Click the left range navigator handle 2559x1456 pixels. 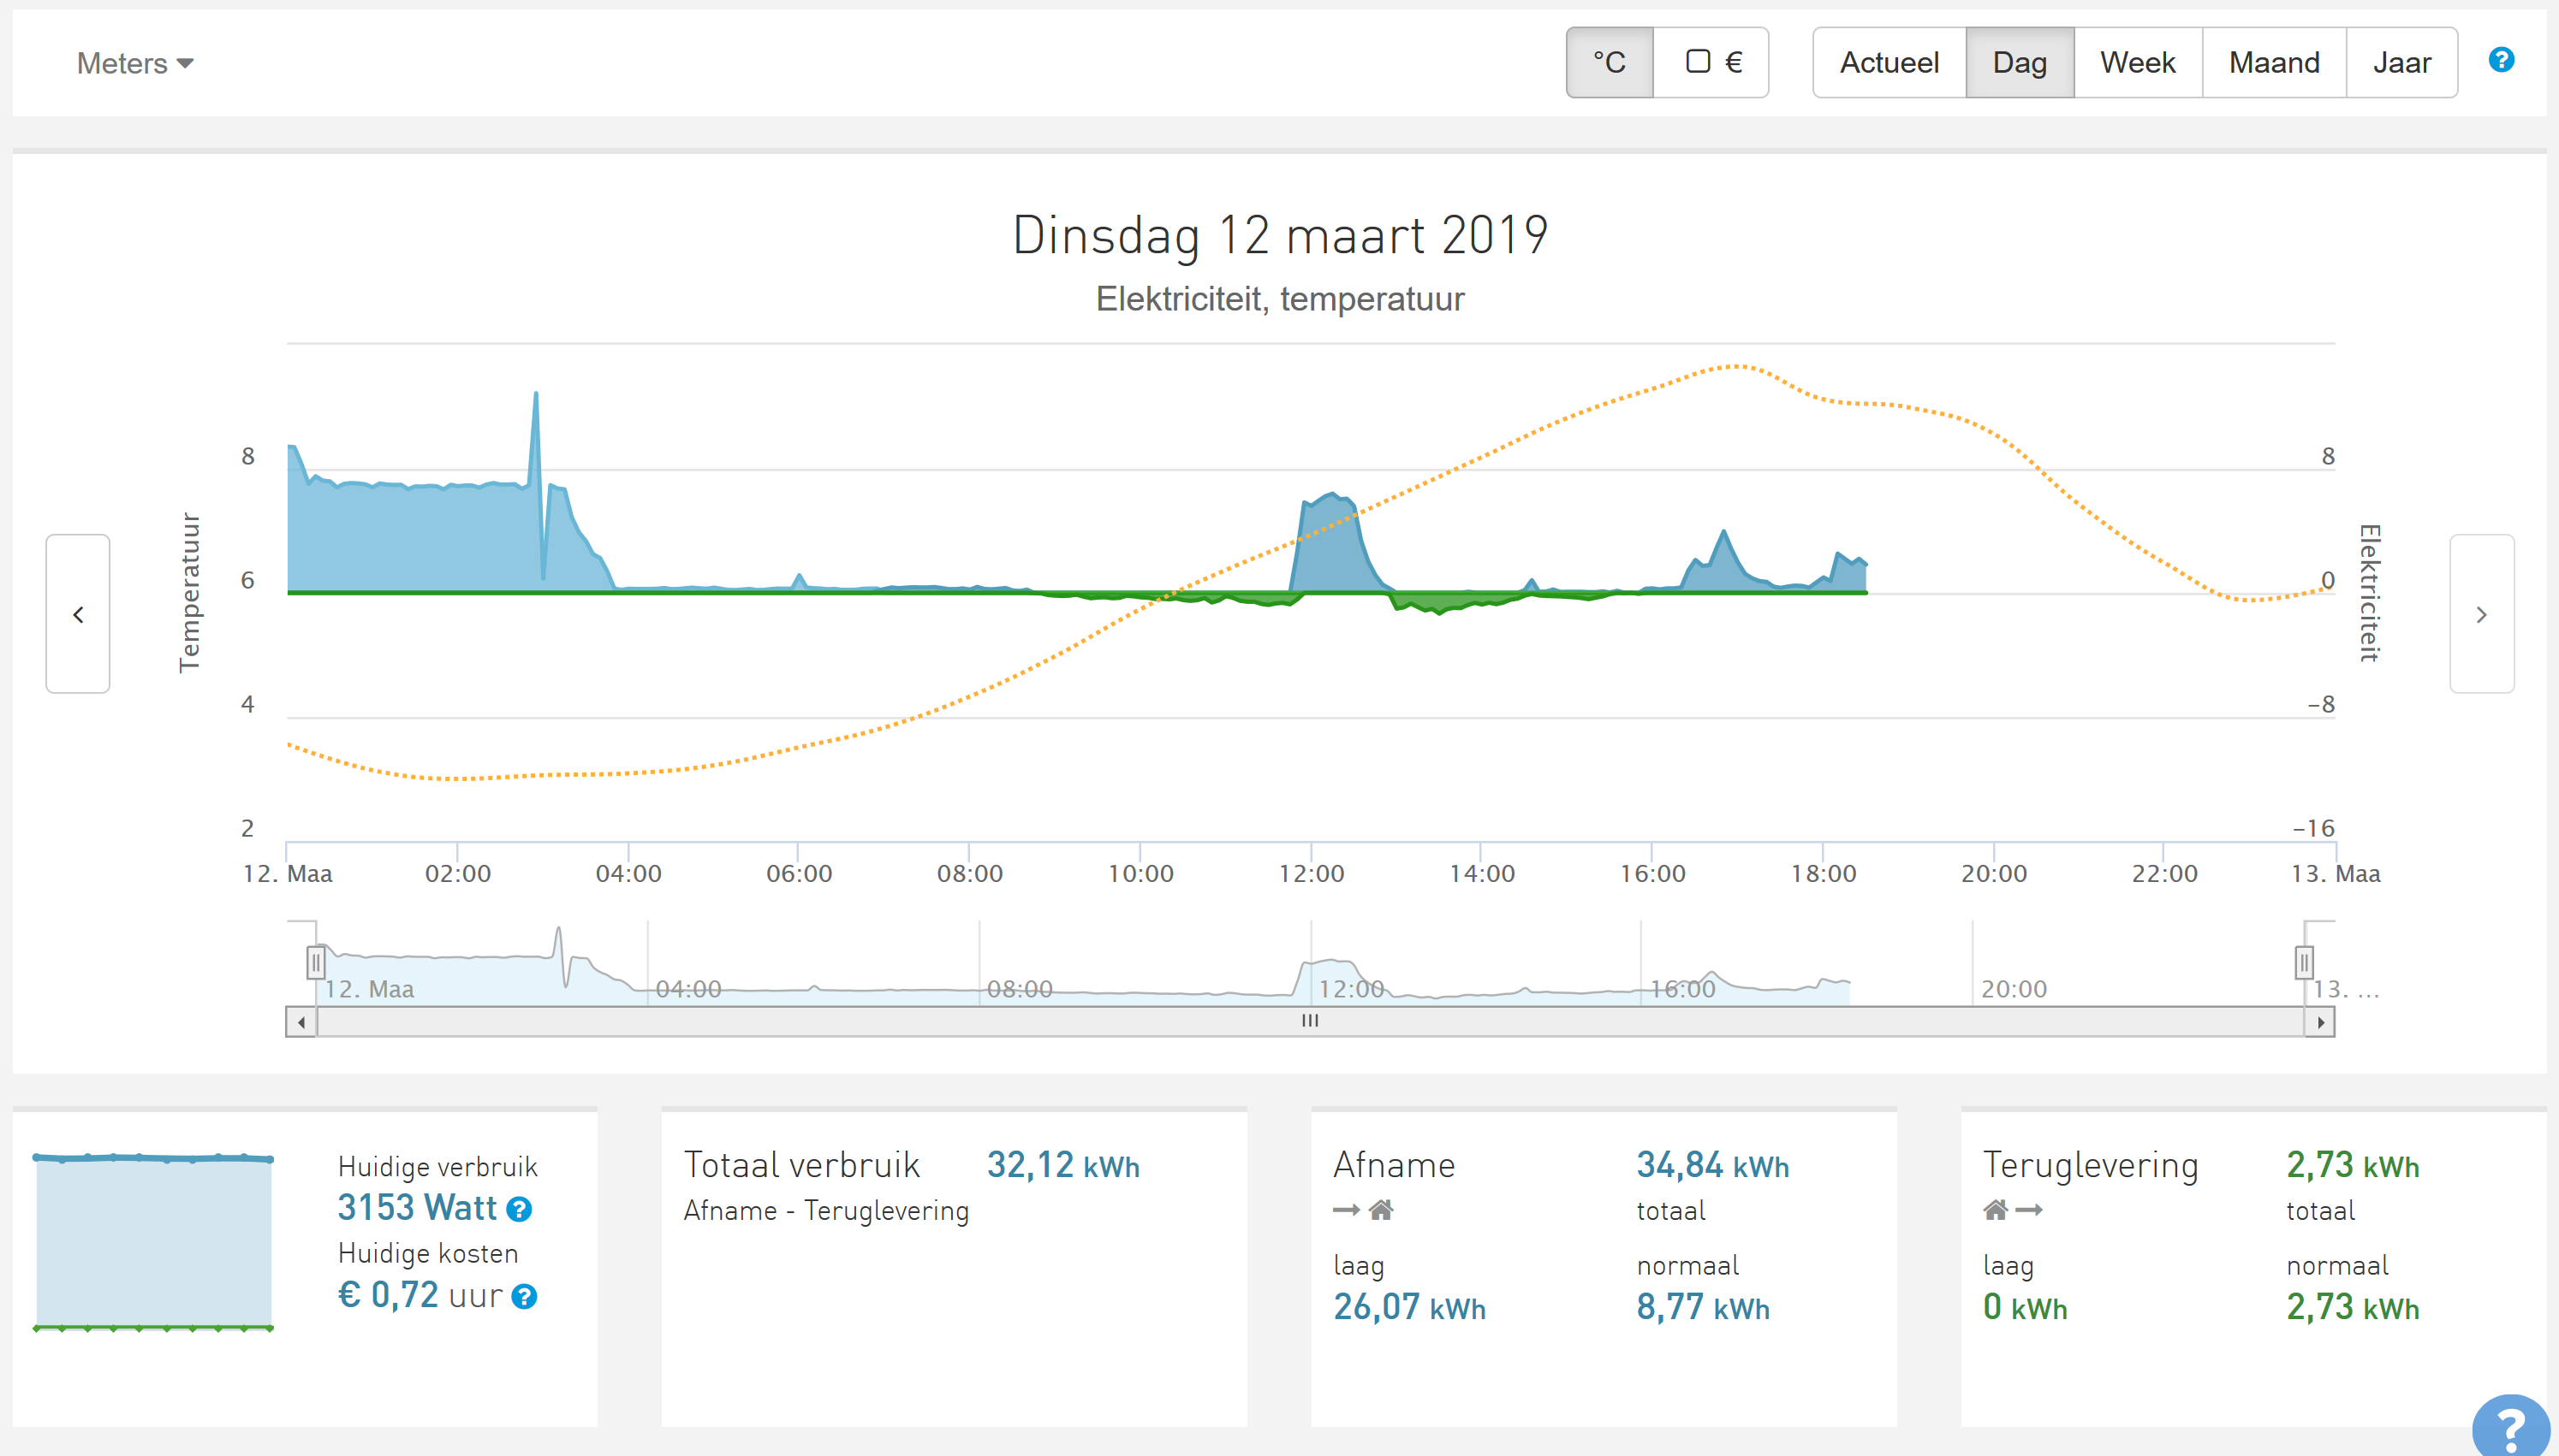[x=315, y=962]
